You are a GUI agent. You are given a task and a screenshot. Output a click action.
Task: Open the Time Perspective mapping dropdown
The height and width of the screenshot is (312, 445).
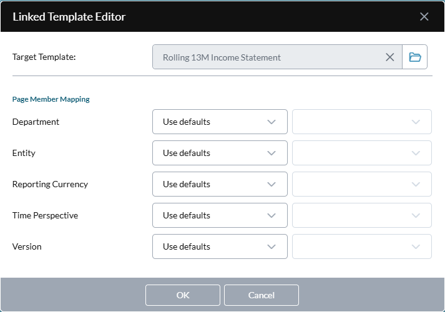coord(220,215)
